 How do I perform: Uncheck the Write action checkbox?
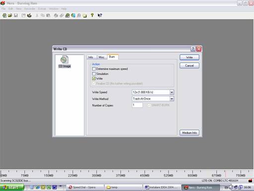[x=94, y=78]
